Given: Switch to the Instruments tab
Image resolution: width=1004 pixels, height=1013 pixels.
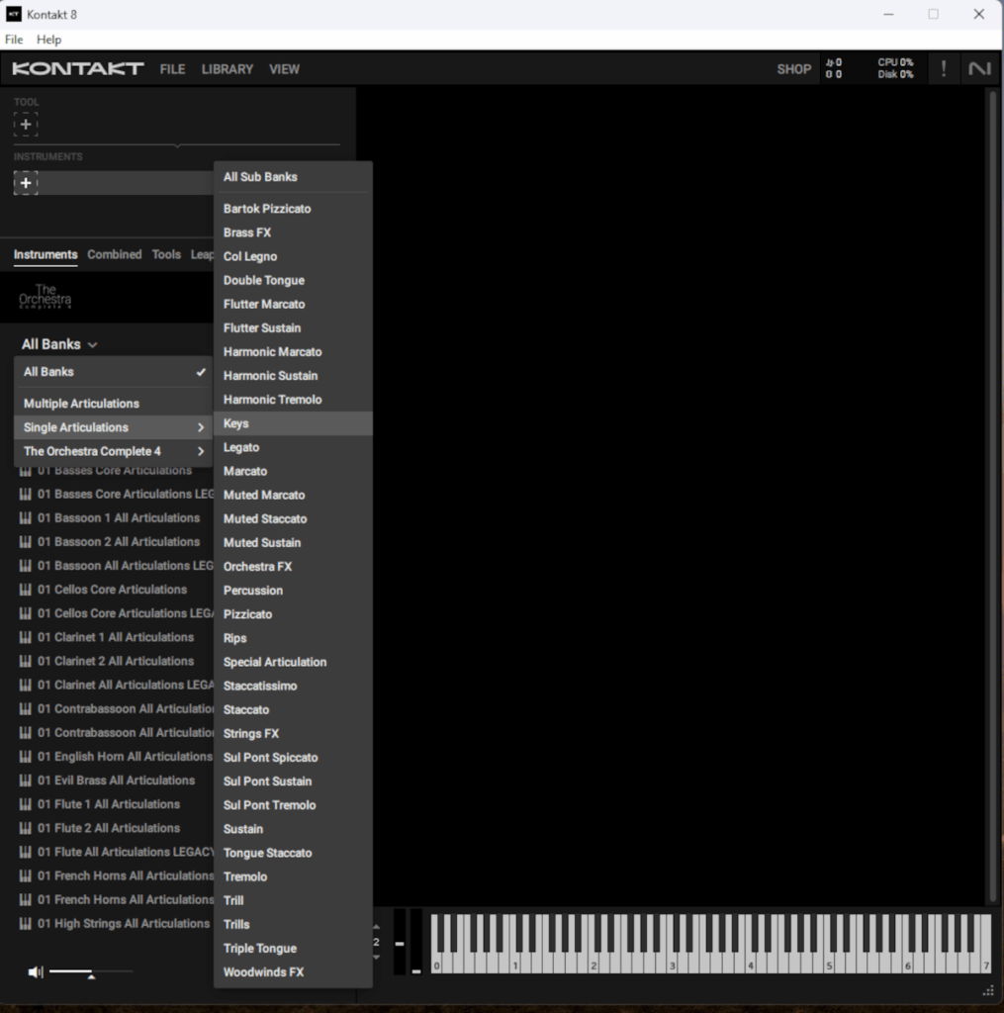Looking at the screenshot, I should pos(46,254).
